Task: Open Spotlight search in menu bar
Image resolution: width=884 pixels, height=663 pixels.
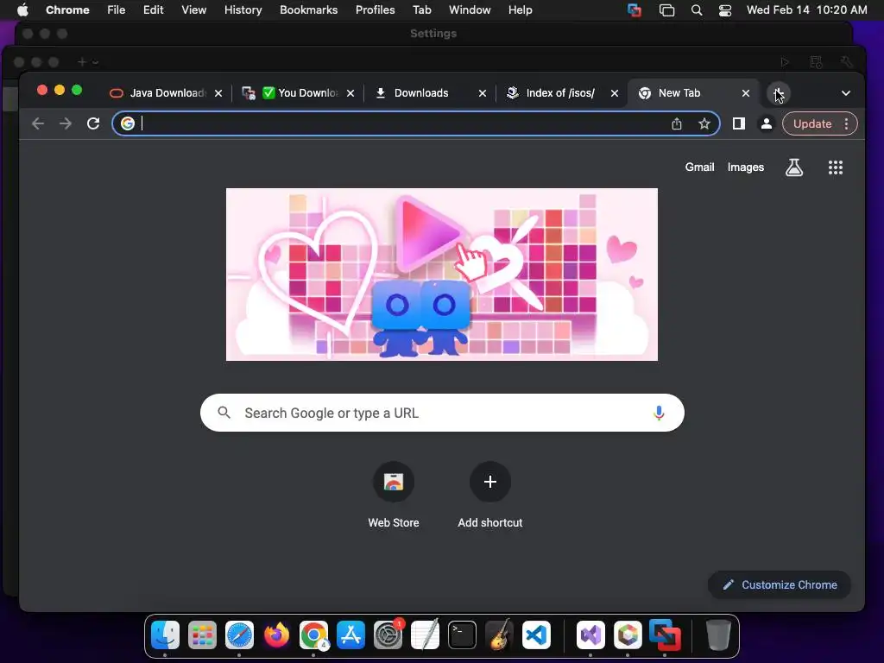Action: click(x=697, y=9)
